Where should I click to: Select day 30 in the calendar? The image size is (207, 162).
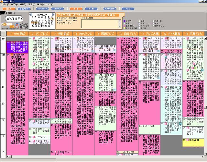tap(49, 26)
